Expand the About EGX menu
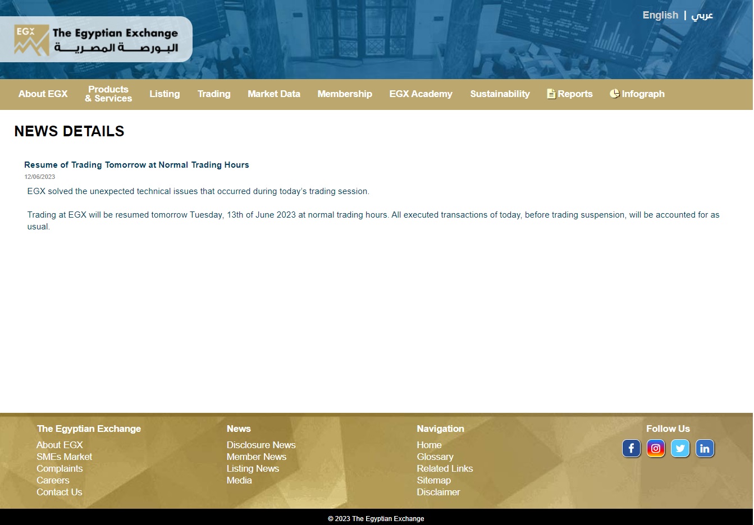The width and height of the screenshot is (754, 525). (x=43, y=94)
